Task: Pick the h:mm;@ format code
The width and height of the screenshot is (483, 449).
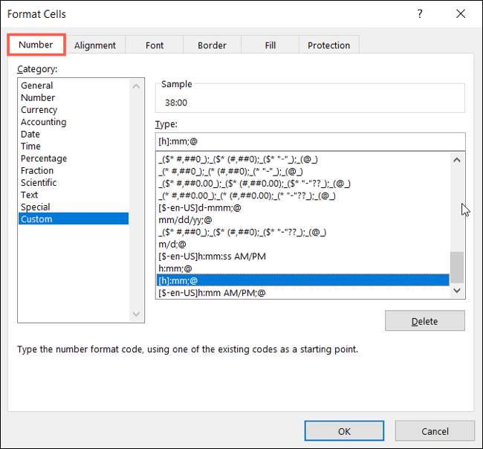Action: [175, 268]
